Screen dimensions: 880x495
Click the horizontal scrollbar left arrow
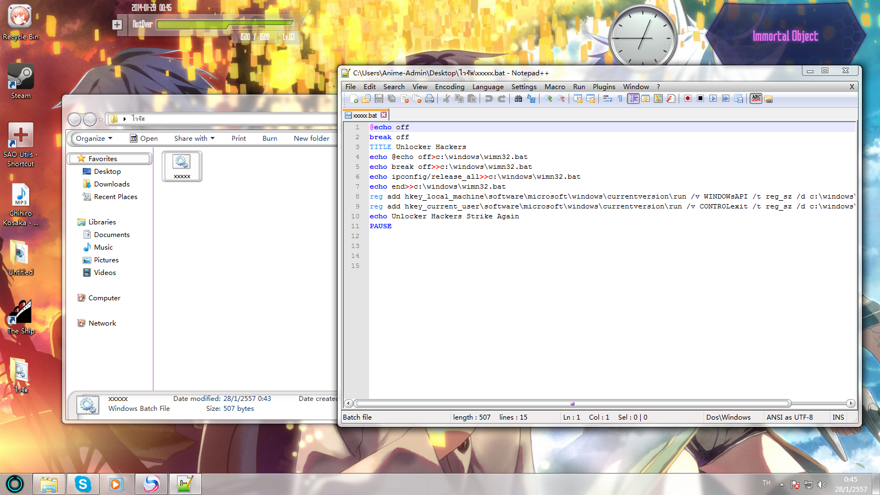[x=348, y=404]
